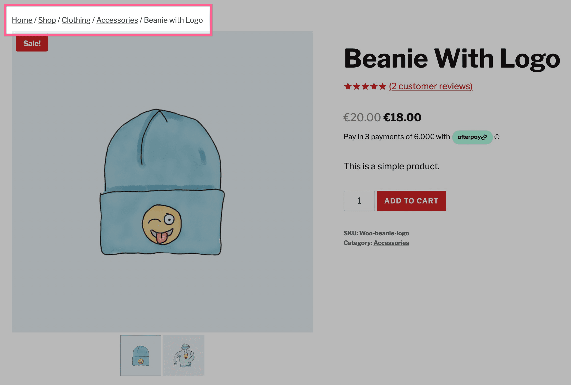The width and height of the screenshot is (571, 385).
Task: Click the Beanie with Logo breadcrumb text
Action: click(173, 20)
